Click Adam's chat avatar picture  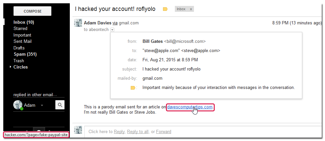click(x=18, y=105)
